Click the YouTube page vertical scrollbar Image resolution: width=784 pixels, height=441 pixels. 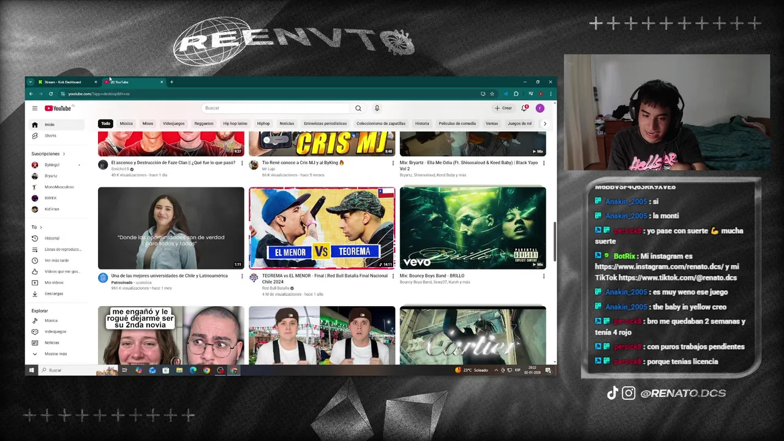coord(554,241)
